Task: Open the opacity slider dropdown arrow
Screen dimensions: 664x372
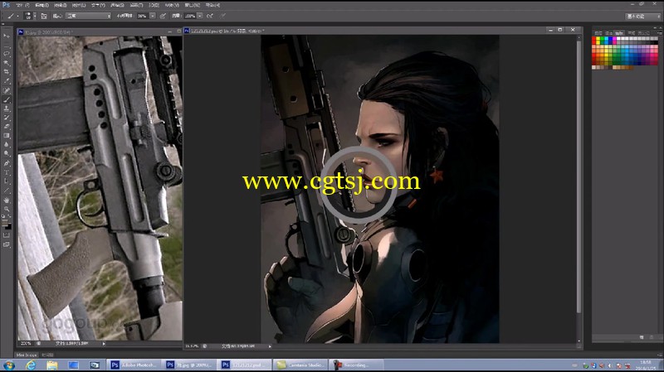Action: click(x=153, y=16)
